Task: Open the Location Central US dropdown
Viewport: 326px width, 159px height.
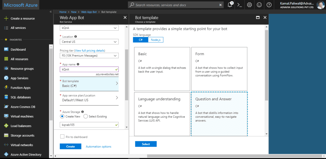Action: pyautogui.click(x=89, y=42)
